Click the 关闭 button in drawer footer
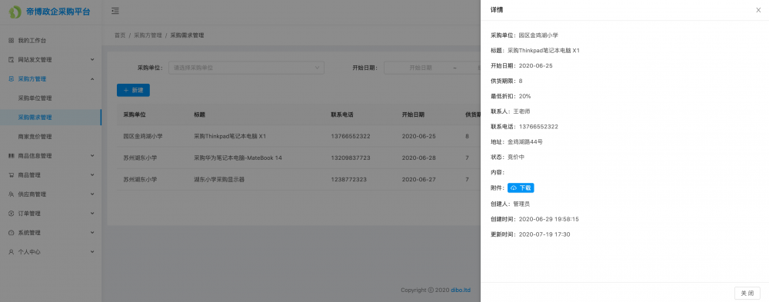The width and height of the screenshot is (769, 302). 747,294
